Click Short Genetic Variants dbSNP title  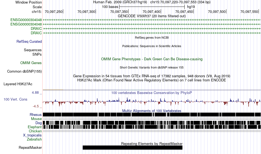point(152,67)
